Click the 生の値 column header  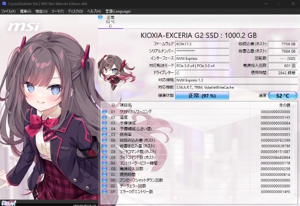285,105
